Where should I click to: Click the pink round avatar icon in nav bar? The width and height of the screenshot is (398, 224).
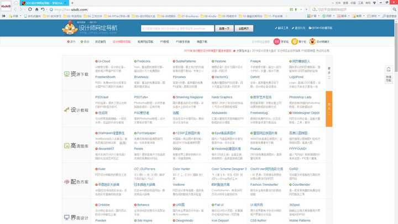(x=277, y=41)
